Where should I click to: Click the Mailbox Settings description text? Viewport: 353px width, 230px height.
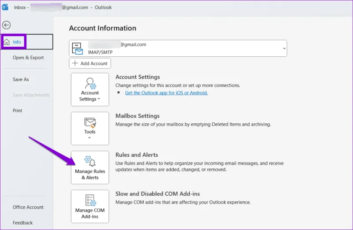tap(193, 124)
